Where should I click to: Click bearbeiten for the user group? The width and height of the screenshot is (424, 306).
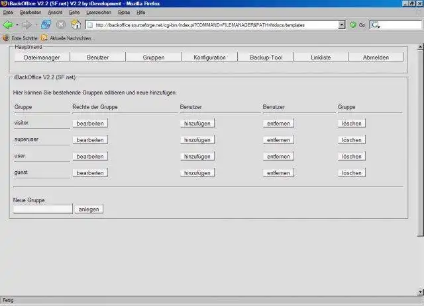[90, 156]
